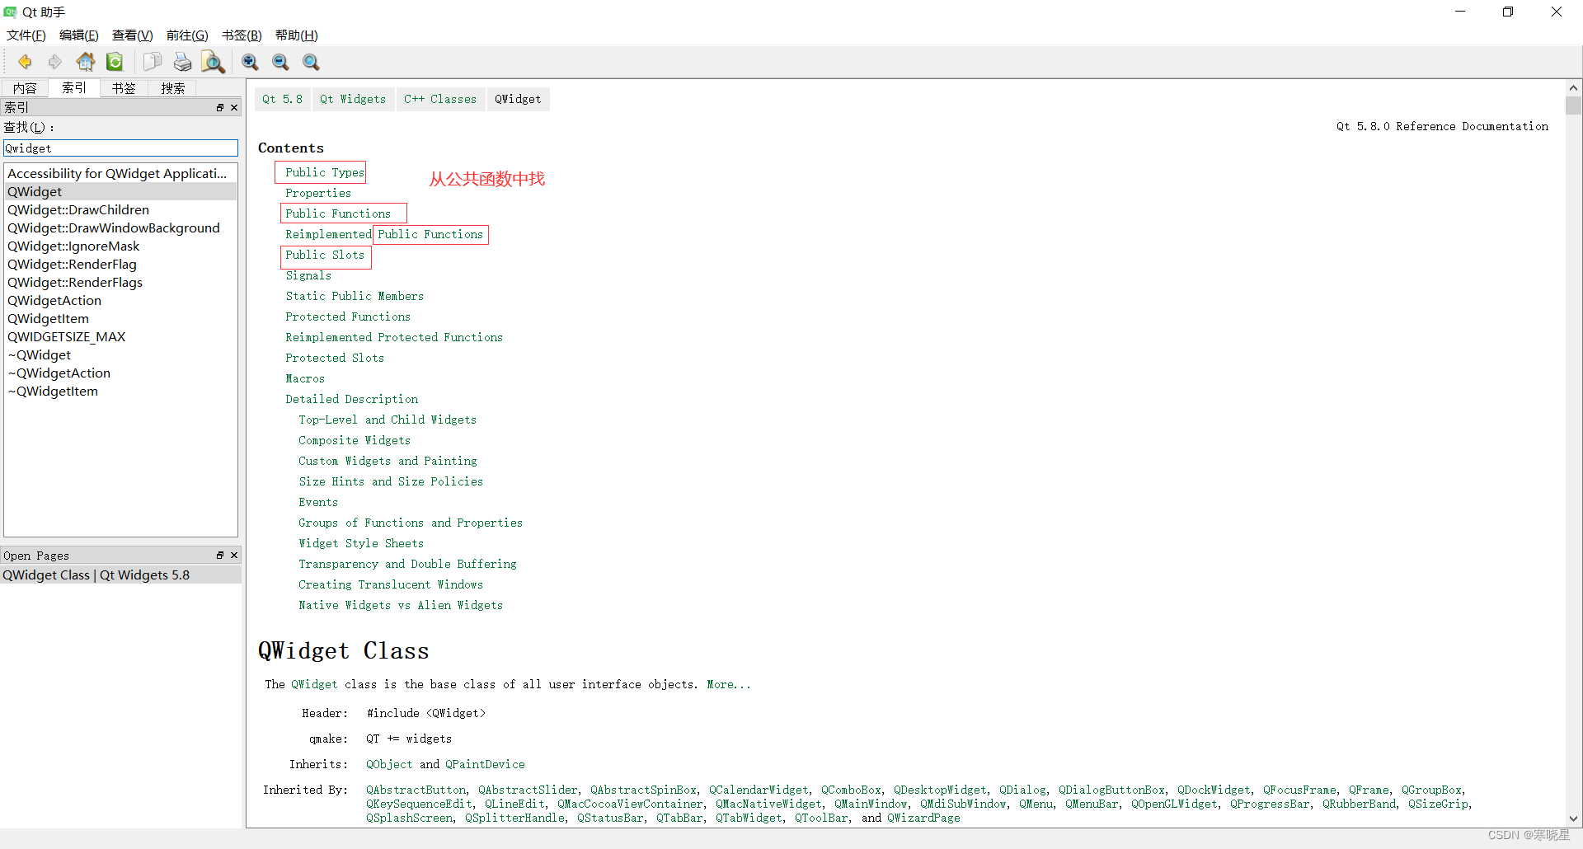Open the home page icon
This screenshot has height=849, width=1583.
tap(86, 62)
